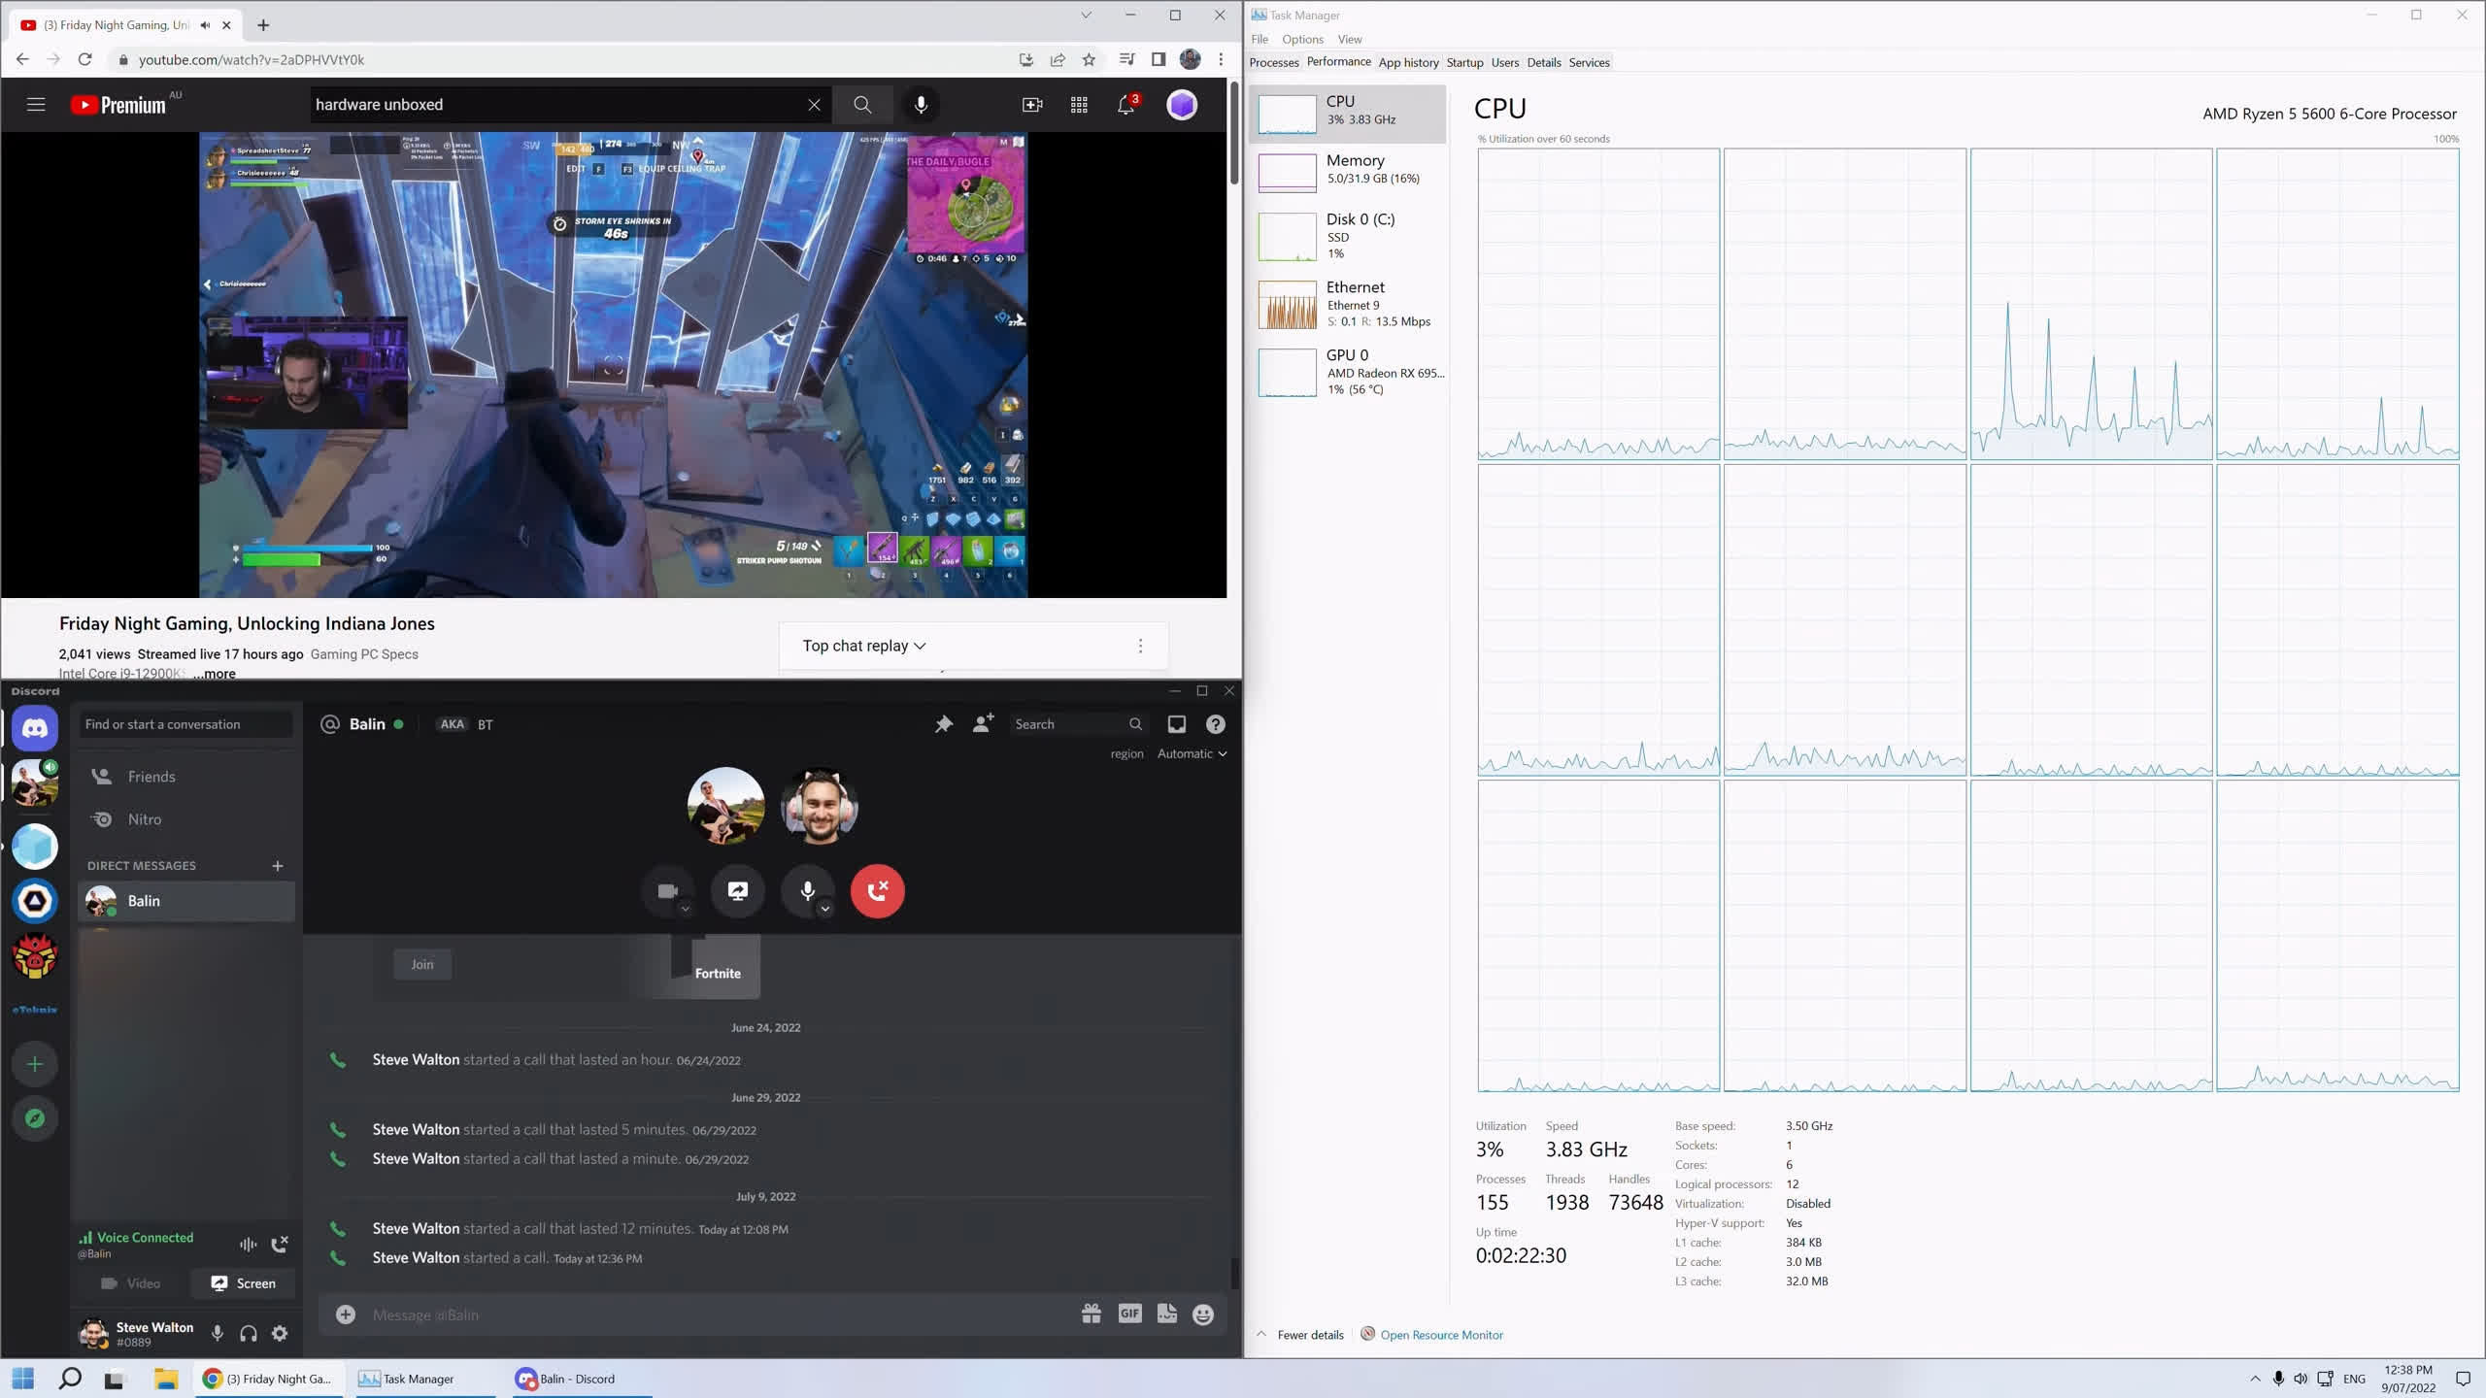Open the Options menu in Task Manager

pyautogui.click(x=1302, y=39)
